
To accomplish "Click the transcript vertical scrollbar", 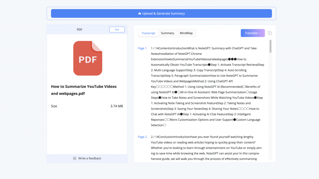I will [270, 47].
